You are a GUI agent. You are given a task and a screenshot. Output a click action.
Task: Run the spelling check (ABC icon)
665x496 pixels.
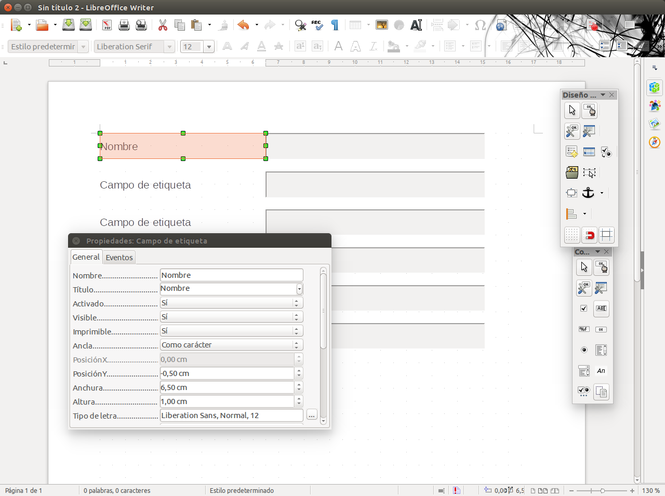pyautogui.click(x=317, y=25)
